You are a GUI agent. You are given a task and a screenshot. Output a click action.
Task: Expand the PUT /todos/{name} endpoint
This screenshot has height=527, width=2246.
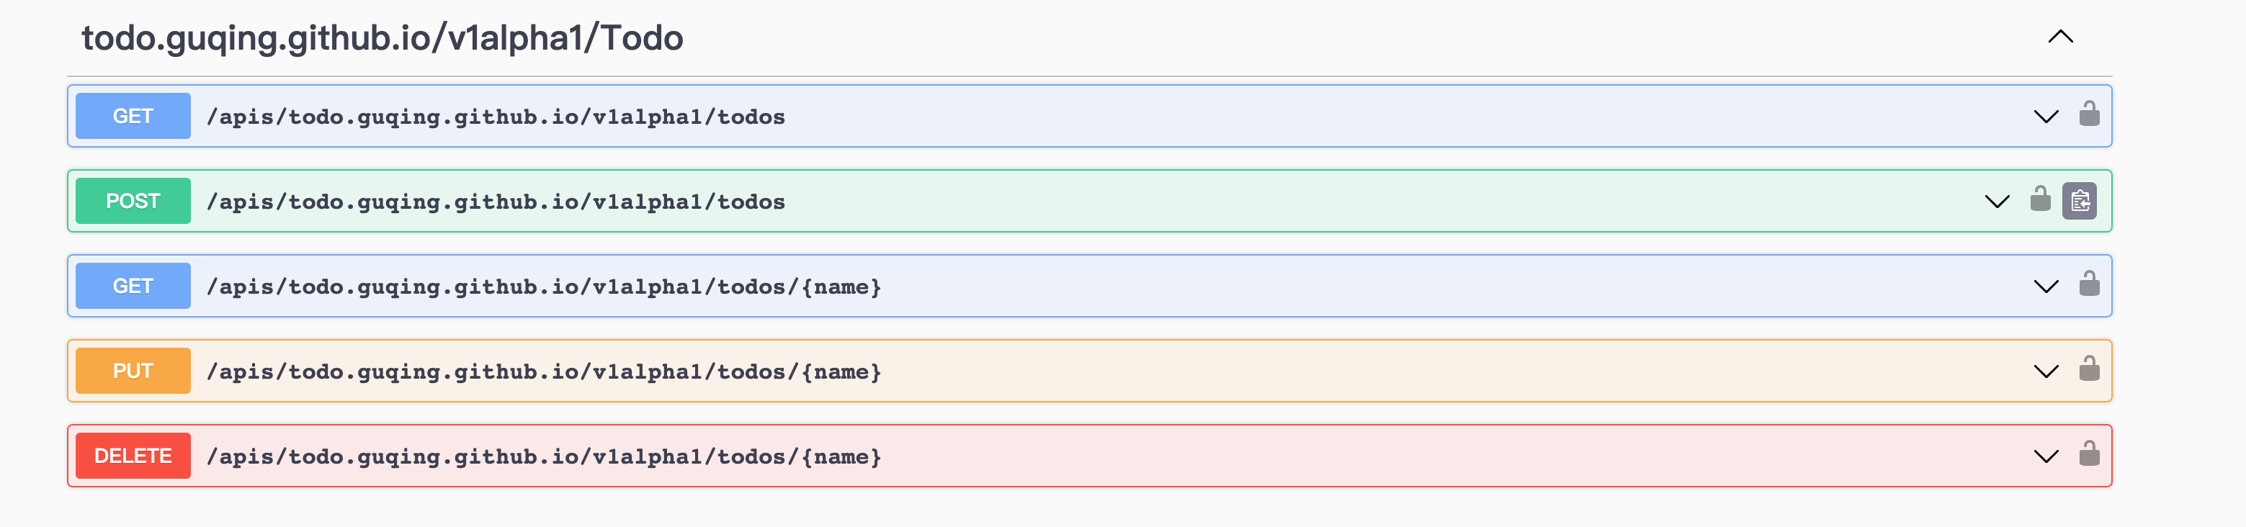tap(2046, 370)
